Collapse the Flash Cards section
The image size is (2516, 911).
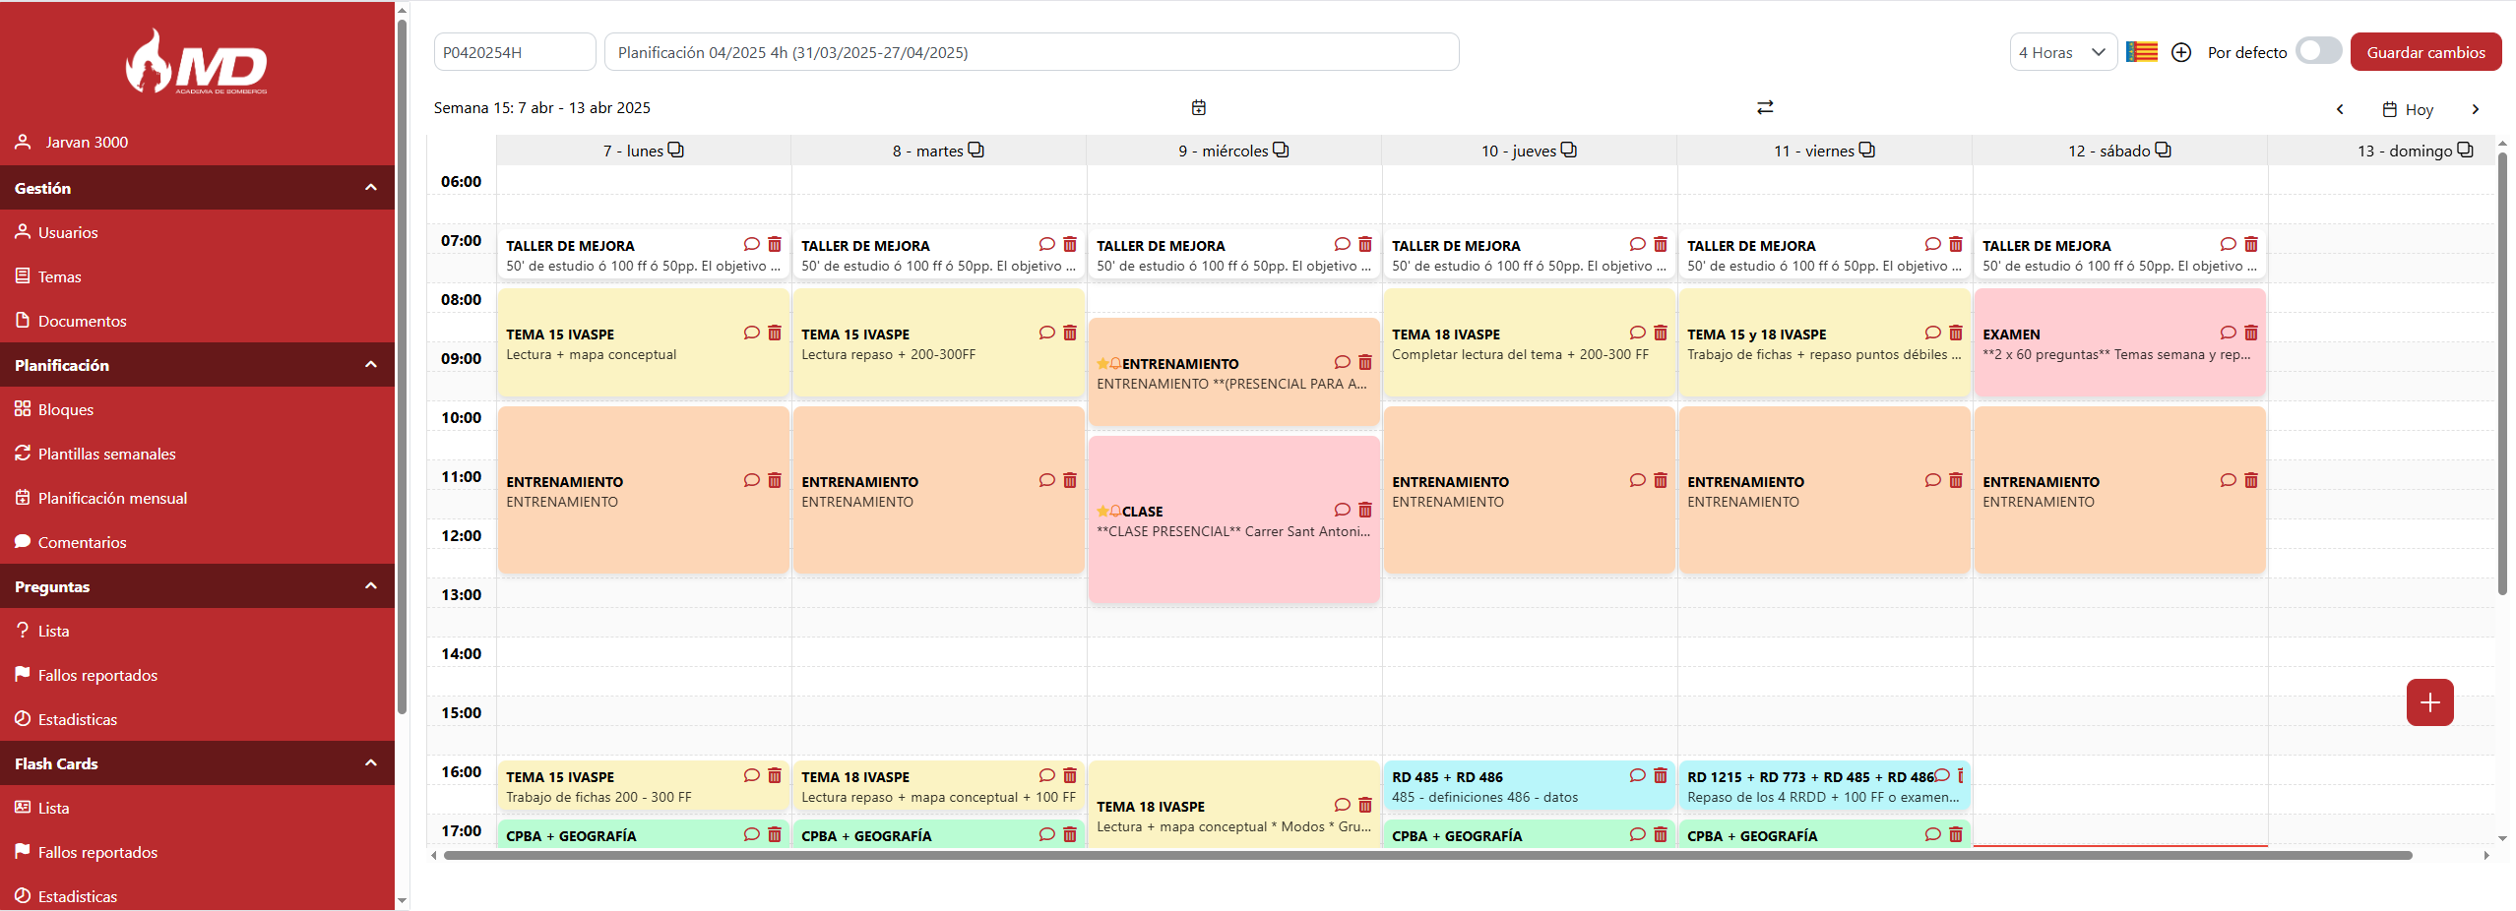(x=371, y=763)
